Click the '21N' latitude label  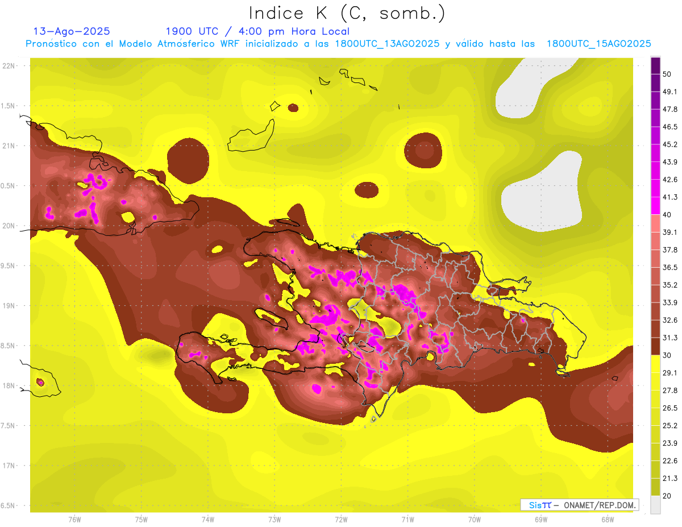coord(9,146)
